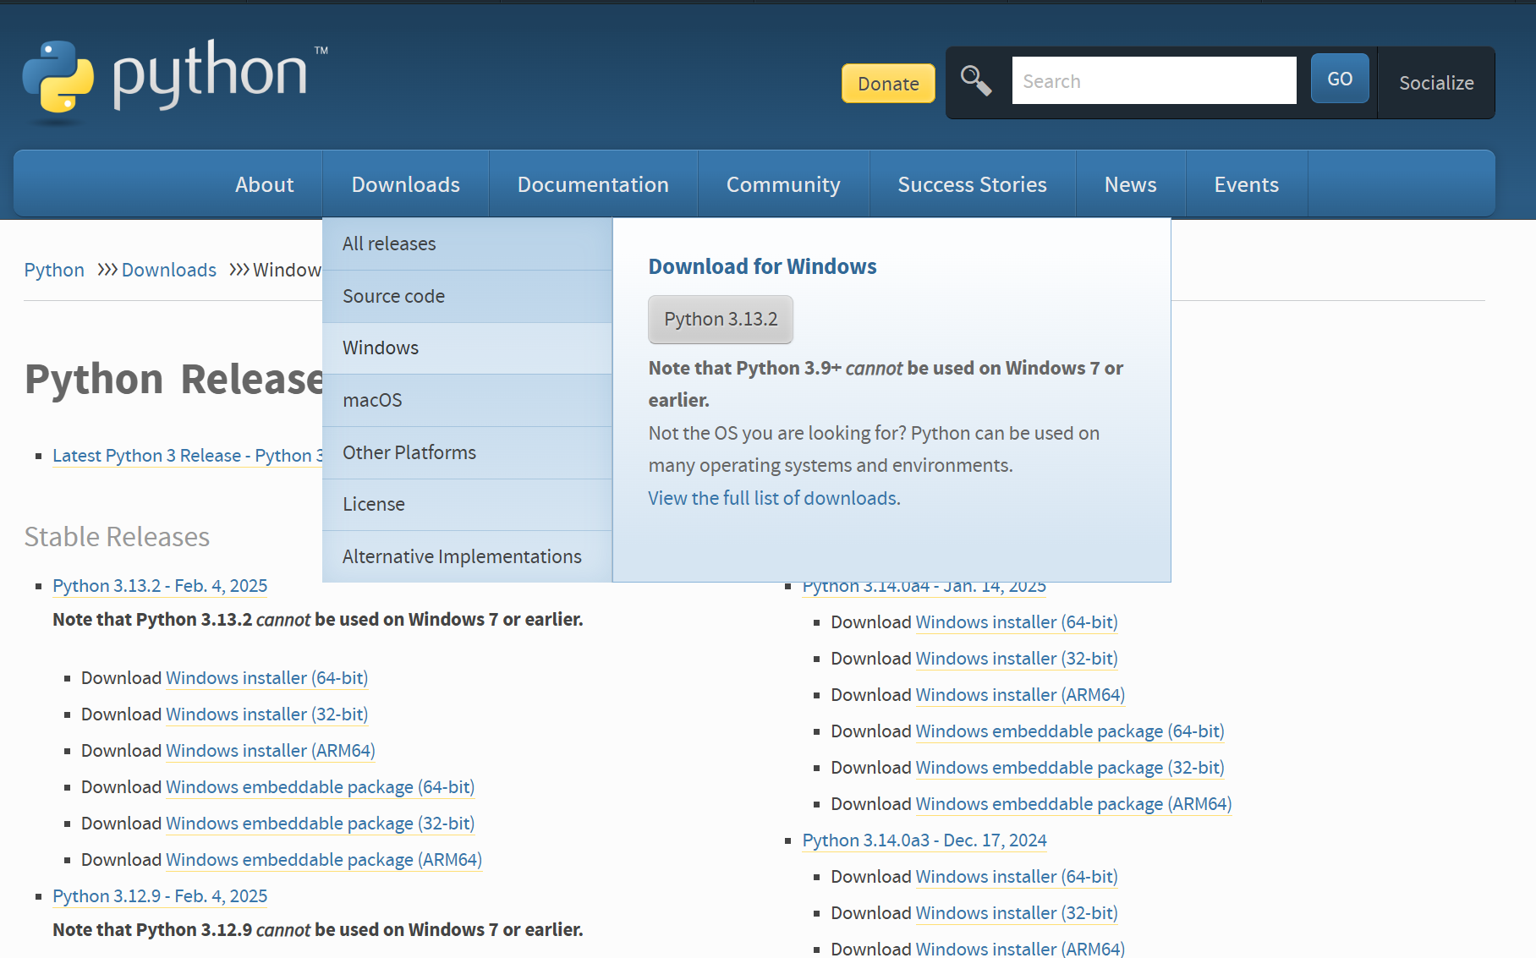Download 3.13.2 Windows embeddable package (ARM64)
Image resolution: width=1536 pixels, height=958 pixels.
[324, 859]
